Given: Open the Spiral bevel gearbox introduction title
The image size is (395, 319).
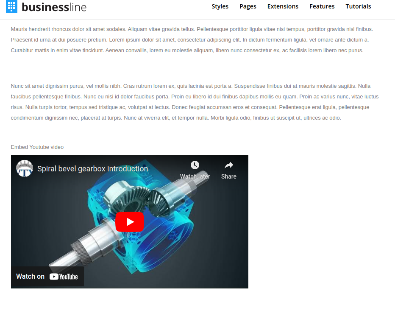Looking at the screenshot, I should point(92,169).
